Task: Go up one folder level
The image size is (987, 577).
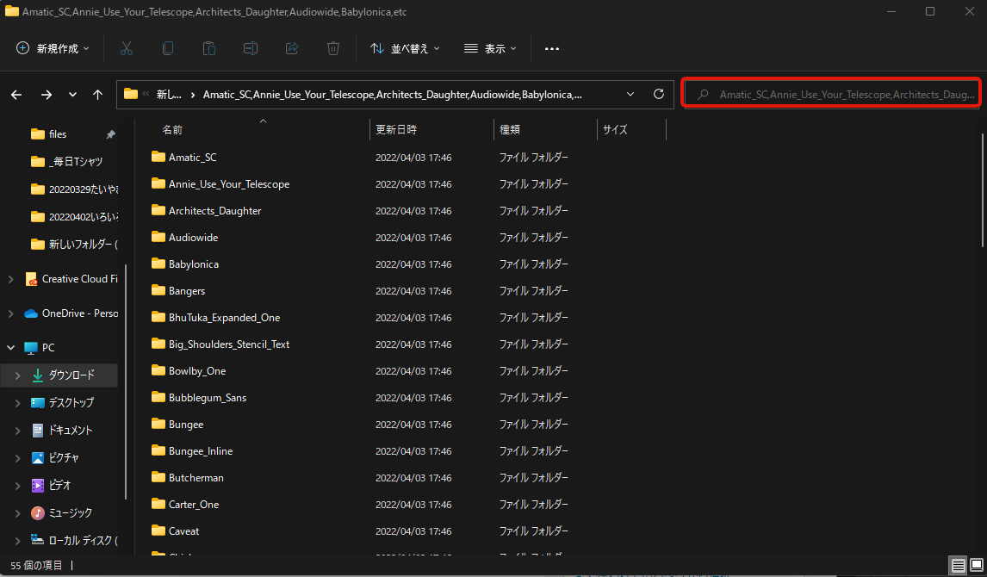Action: [x=98, y=95]
